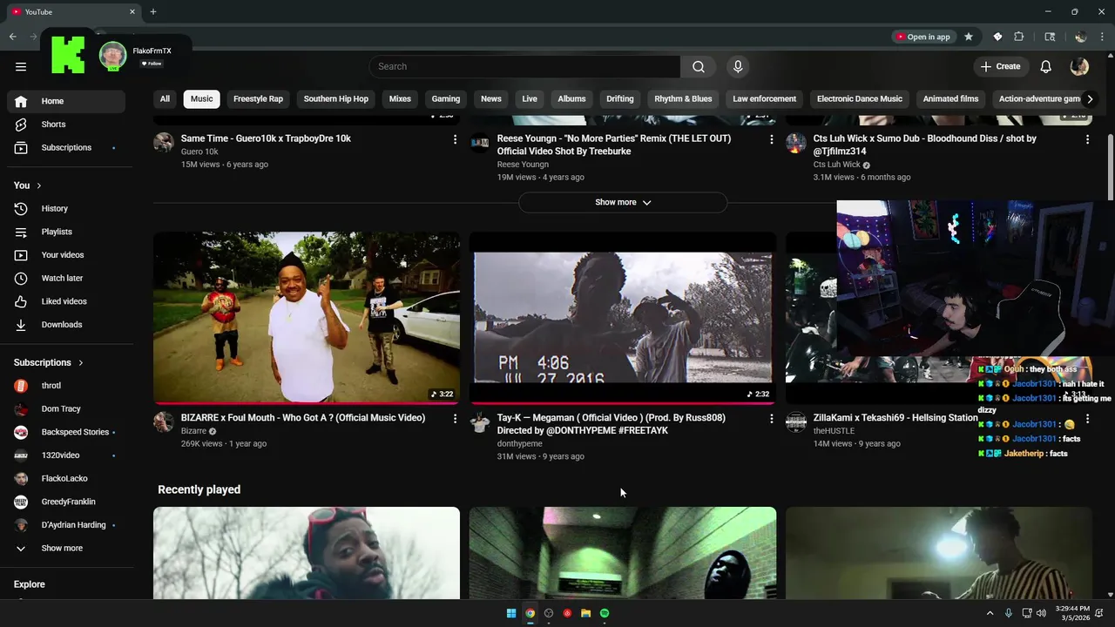Click the taskbar clock and date
The width and height of the screenshot is (1115, 627).
pos(1072,613)
